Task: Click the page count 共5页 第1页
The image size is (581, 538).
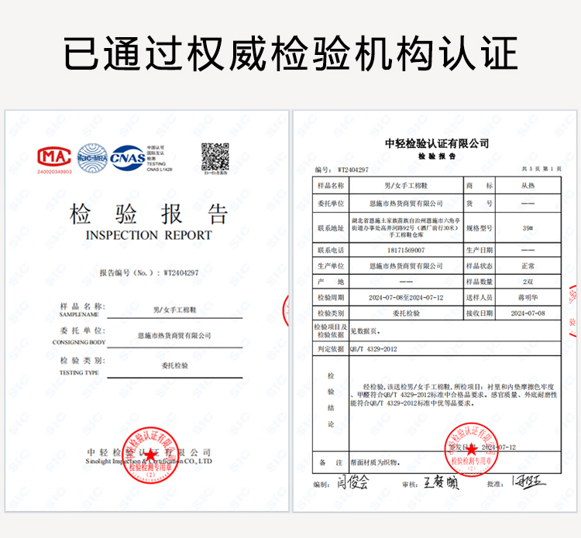Action: click(x=541, y=169)
